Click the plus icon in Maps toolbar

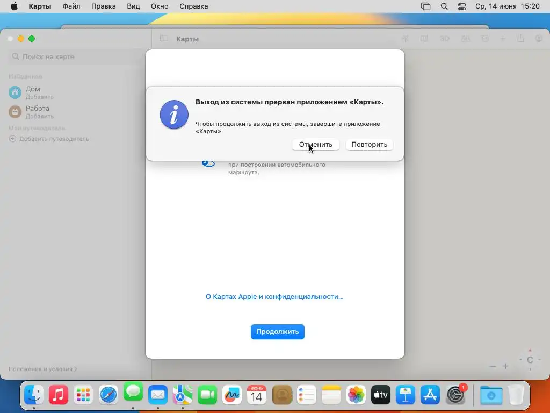[503, 39]
